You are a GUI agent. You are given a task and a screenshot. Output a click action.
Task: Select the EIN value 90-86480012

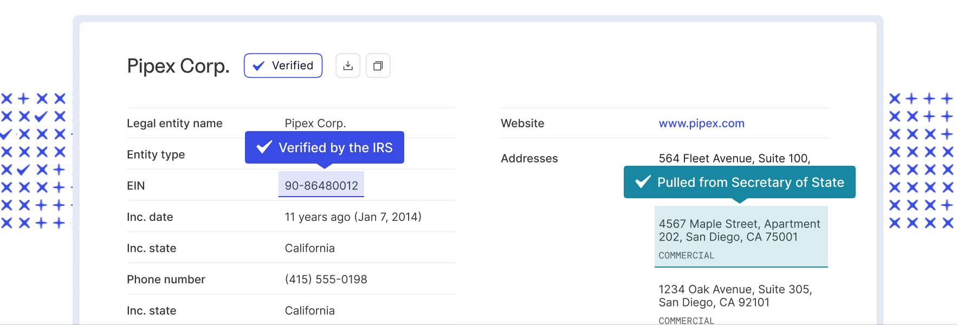321,185
